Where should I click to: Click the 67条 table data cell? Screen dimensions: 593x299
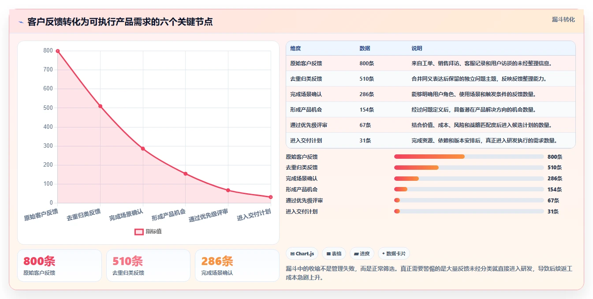point(365,125)
